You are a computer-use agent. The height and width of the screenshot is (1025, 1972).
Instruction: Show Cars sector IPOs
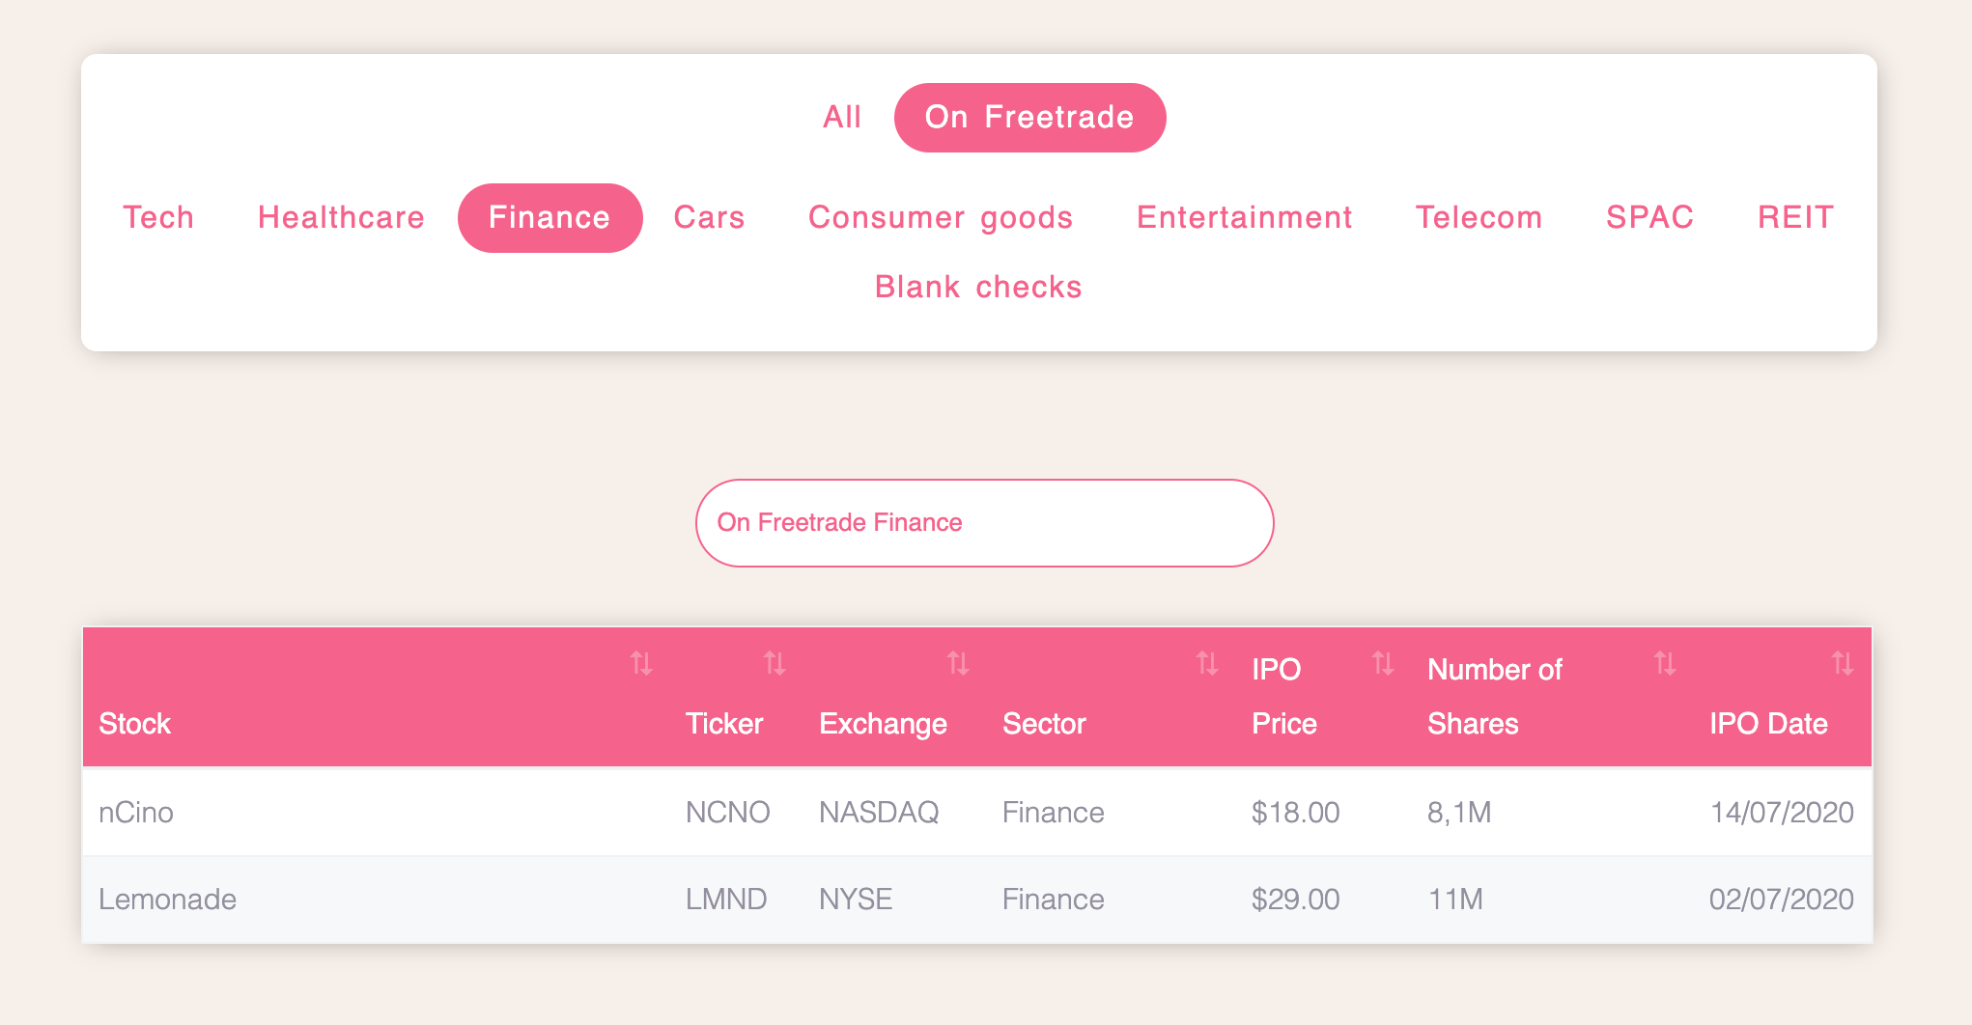point(709,218)
